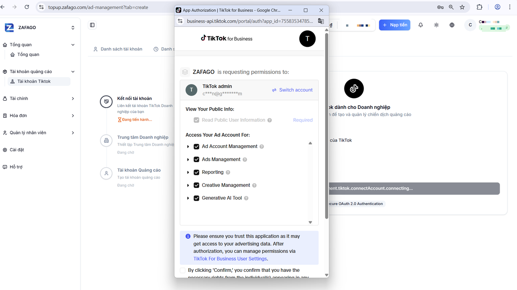Collapse the Tài khoản quảng cáo section
This screenshot has height=290, width=517.
point(73,71)
